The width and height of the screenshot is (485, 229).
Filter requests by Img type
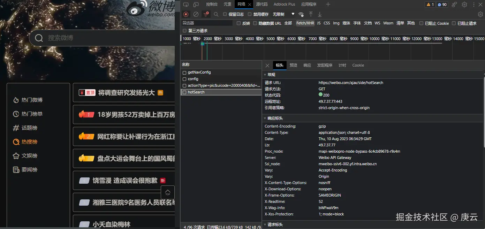336,23
